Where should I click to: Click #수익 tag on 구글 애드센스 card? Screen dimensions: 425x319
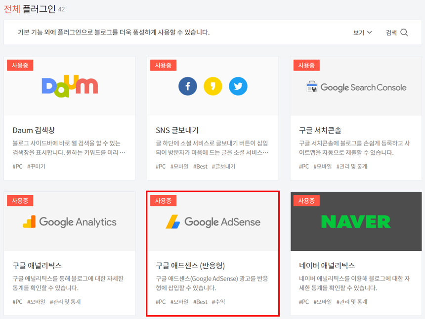(218, 302)
